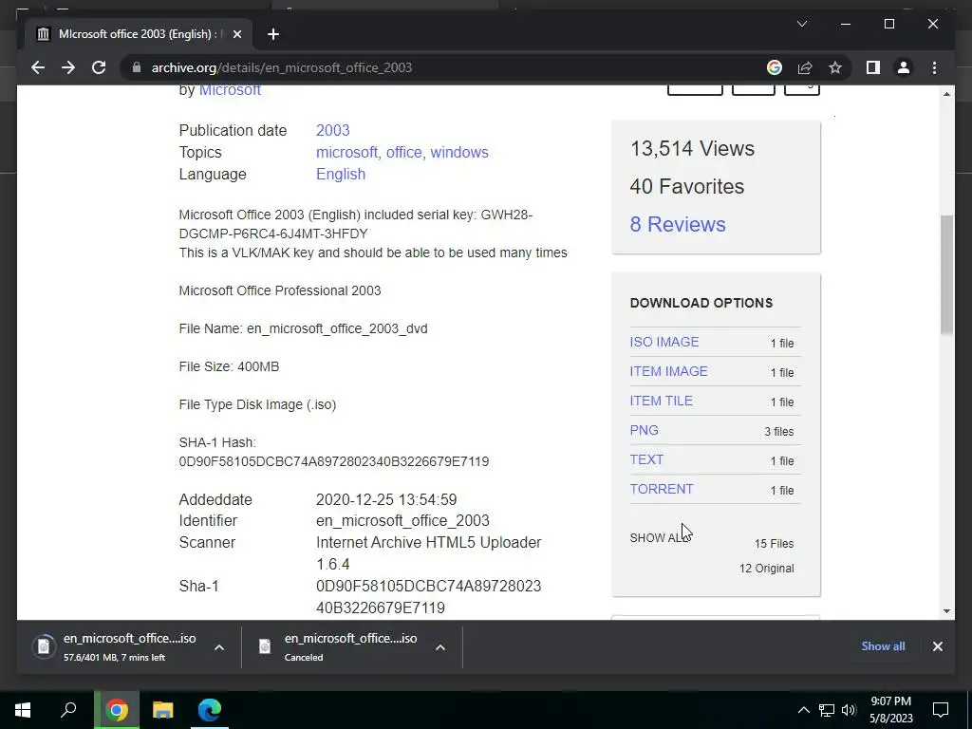972x729 pixels.
Task: Click the serial key description text
Action: click(x=356, y=224)
